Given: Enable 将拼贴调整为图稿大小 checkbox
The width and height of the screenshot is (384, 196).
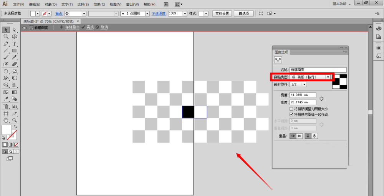Looking at the screenshot, I should [291, 109].
